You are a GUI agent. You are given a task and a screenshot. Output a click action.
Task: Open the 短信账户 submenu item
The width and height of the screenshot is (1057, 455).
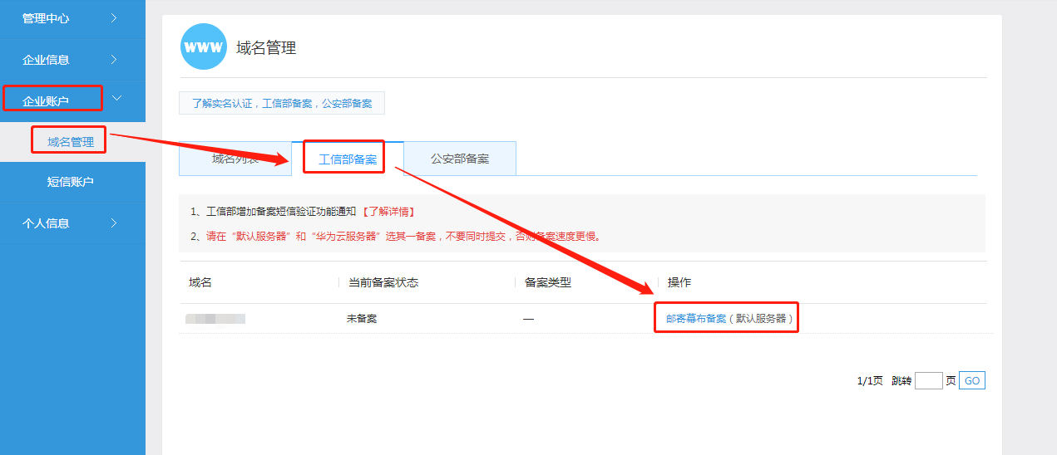pos(71,182)
